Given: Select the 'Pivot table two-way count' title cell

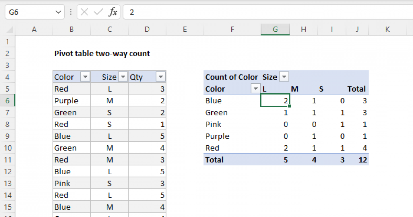Looking at the screenshot, I should click(102, 53).
